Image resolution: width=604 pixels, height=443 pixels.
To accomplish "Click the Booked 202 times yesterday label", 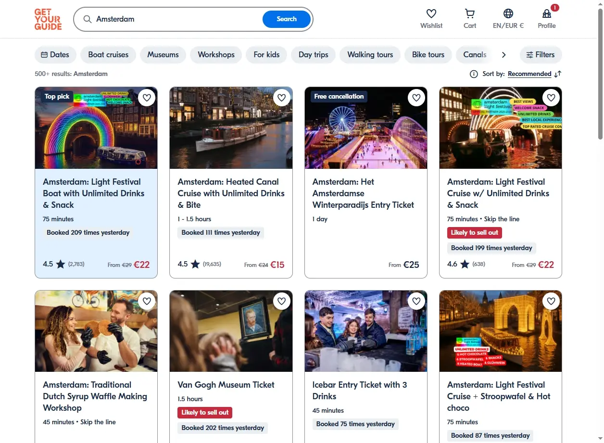I will [x=223, y=428].
